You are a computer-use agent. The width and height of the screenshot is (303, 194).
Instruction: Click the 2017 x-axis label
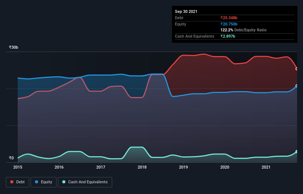pos(101,167)
